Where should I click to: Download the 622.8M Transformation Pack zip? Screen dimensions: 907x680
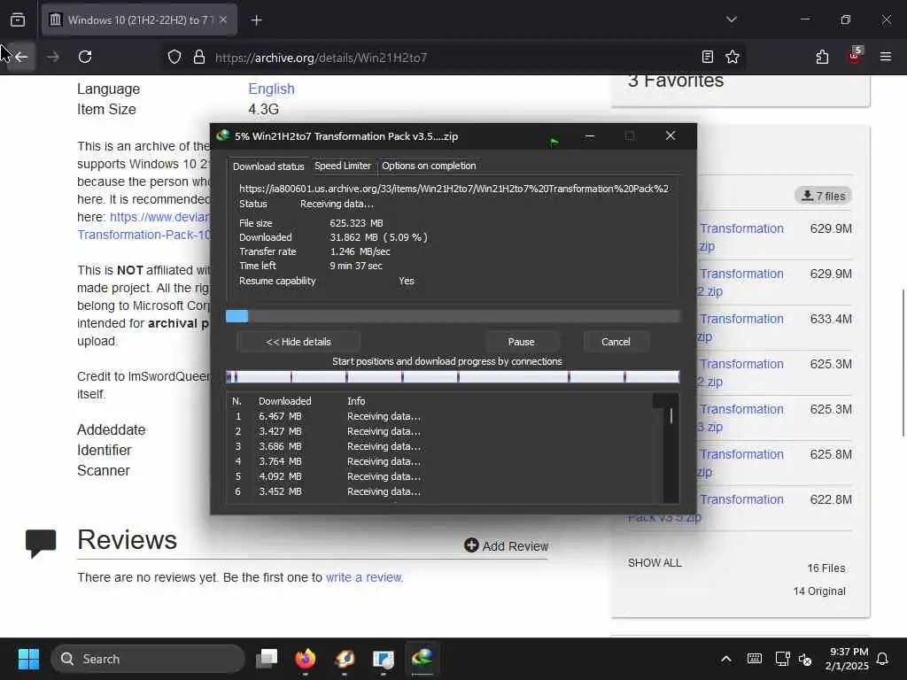click(705, 507)
